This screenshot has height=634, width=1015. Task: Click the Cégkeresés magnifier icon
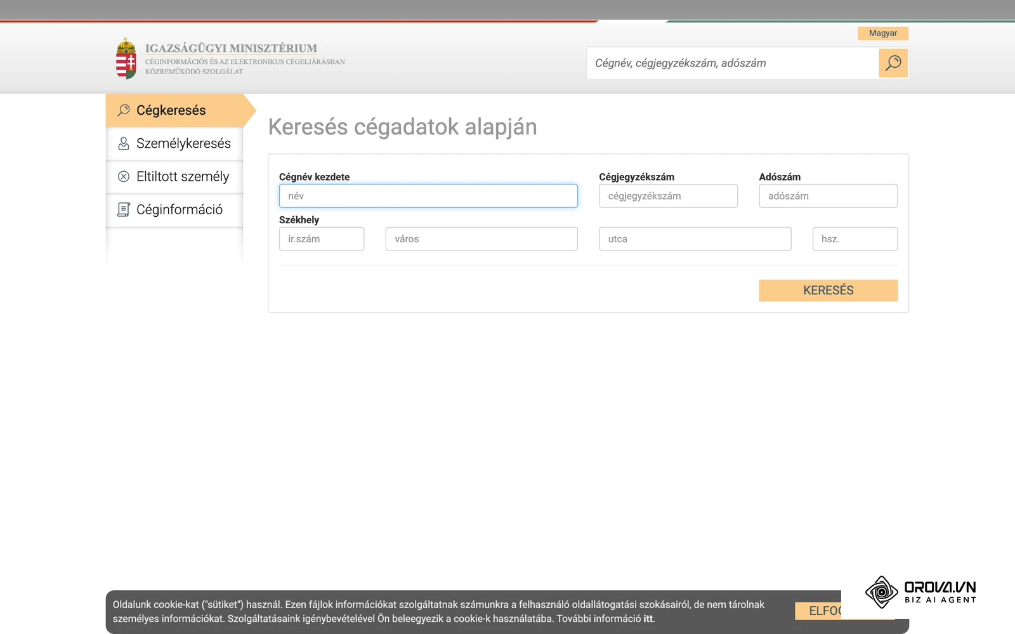tap(124, 110)
